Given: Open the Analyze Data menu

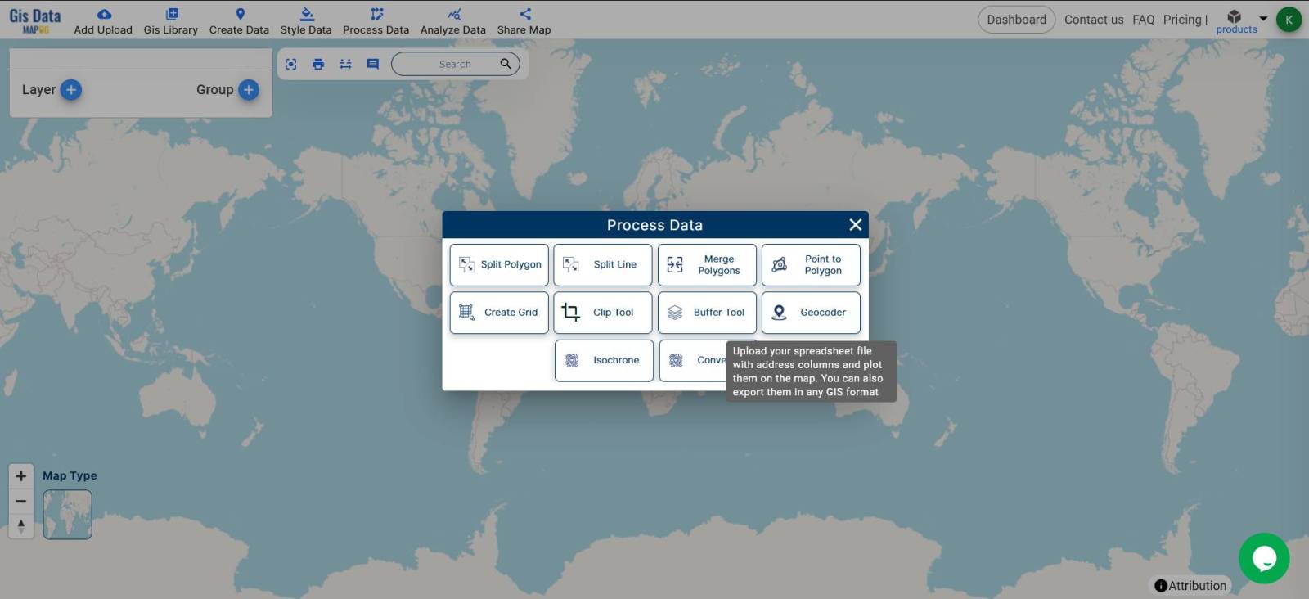Looking at the screenshot, I should (x=453, y=21).
